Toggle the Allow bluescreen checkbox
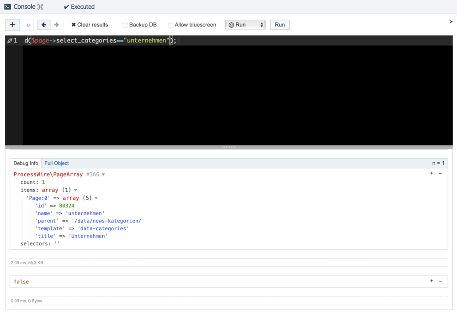 click(170, 25)
